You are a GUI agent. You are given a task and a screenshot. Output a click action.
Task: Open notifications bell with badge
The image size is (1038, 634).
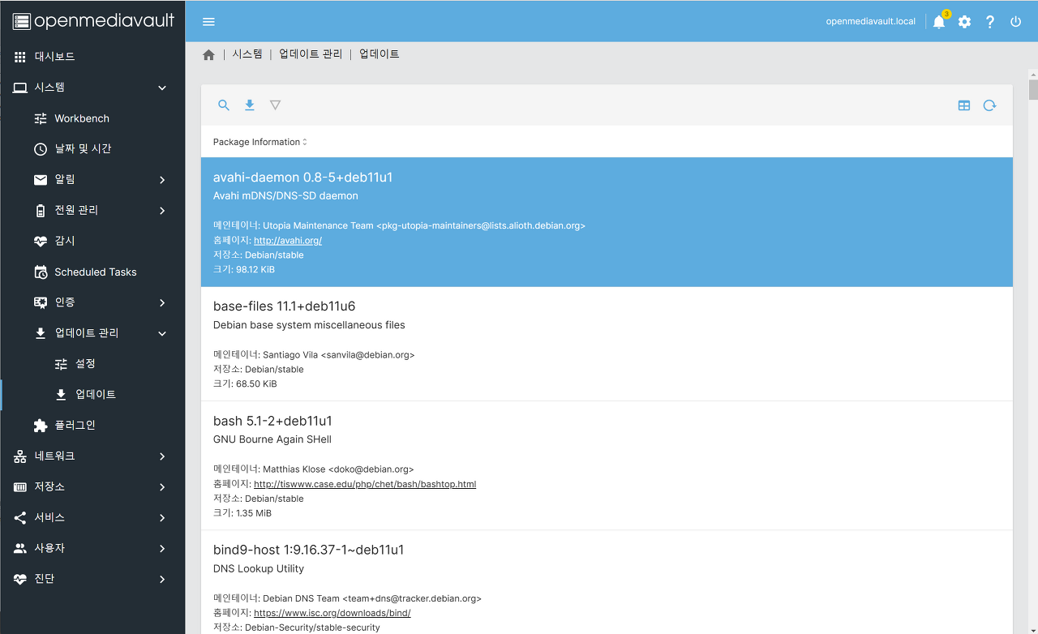coord(939,22)
